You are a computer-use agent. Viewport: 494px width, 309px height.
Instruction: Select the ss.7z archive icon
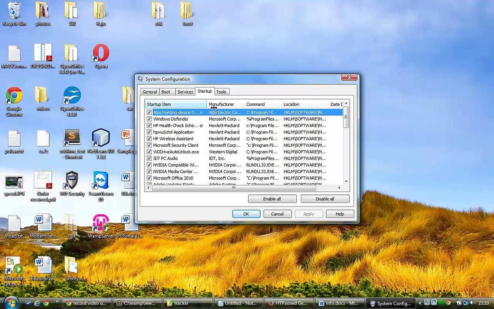coord(43,141)
